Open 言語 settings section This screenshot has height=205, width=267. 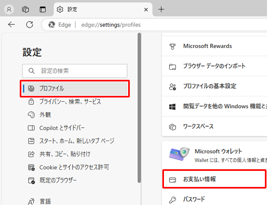pyautogui.click(x=75, y=201)
